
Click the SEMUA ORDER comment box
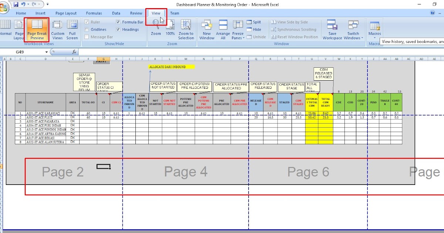click(84, 82)
